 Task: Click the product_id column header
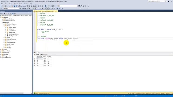[39, 57]
